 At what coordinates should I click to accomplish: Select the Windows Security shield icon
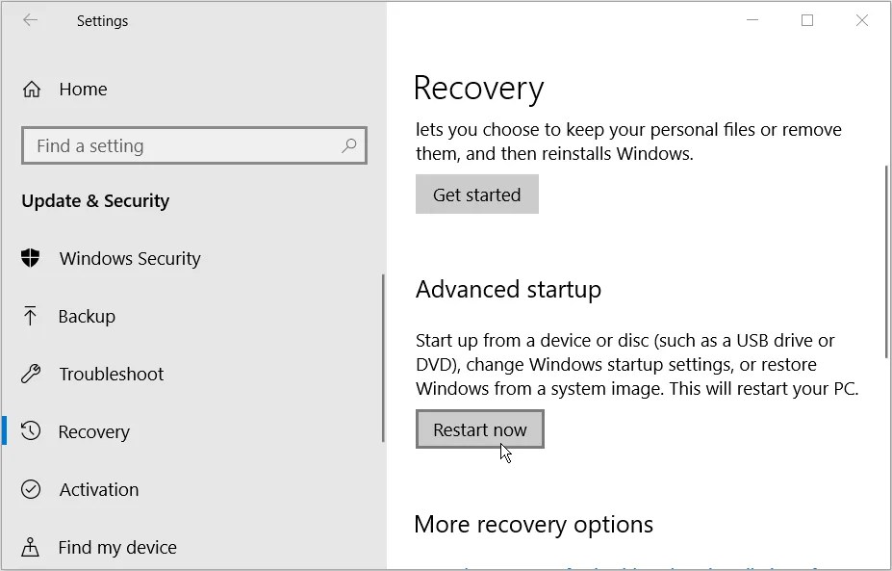pyautogui.click(x=31, y=258)
